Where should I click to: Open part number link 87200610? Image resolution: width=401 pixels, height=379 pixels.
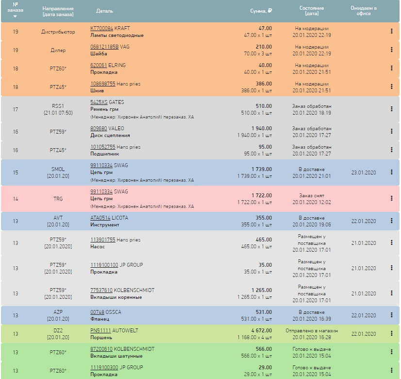(101, 349)
